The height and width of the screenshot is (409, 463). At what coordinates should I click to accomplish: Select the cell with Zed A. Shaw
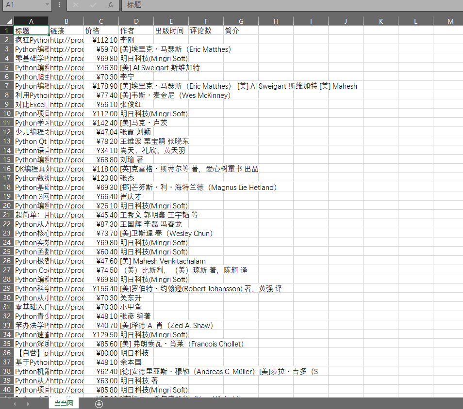(136, 325)
